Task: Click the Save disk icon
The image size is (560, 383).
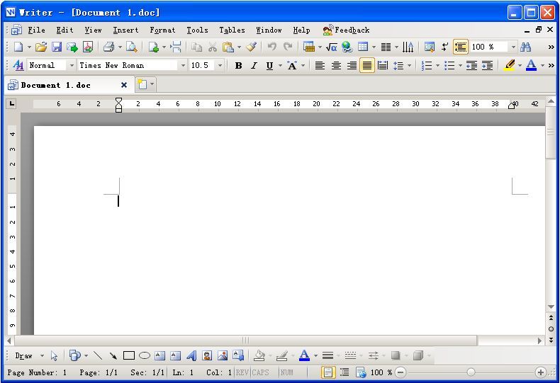Action: (57, 47)
